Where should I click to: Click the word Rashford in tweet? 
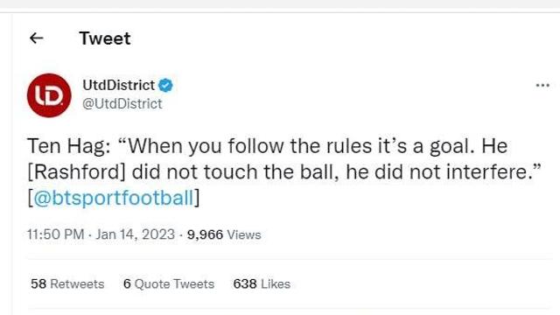tap(76, 172)
